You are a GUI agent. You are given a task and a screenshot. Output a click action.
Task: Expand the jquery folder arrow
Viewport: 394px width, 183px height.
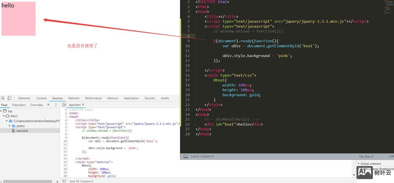[10, 126]
